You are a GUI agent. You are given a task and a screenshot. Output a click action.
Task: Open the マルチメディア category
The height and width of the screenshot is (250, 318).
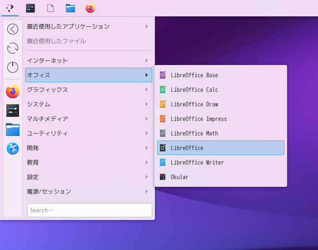(89, 119)
